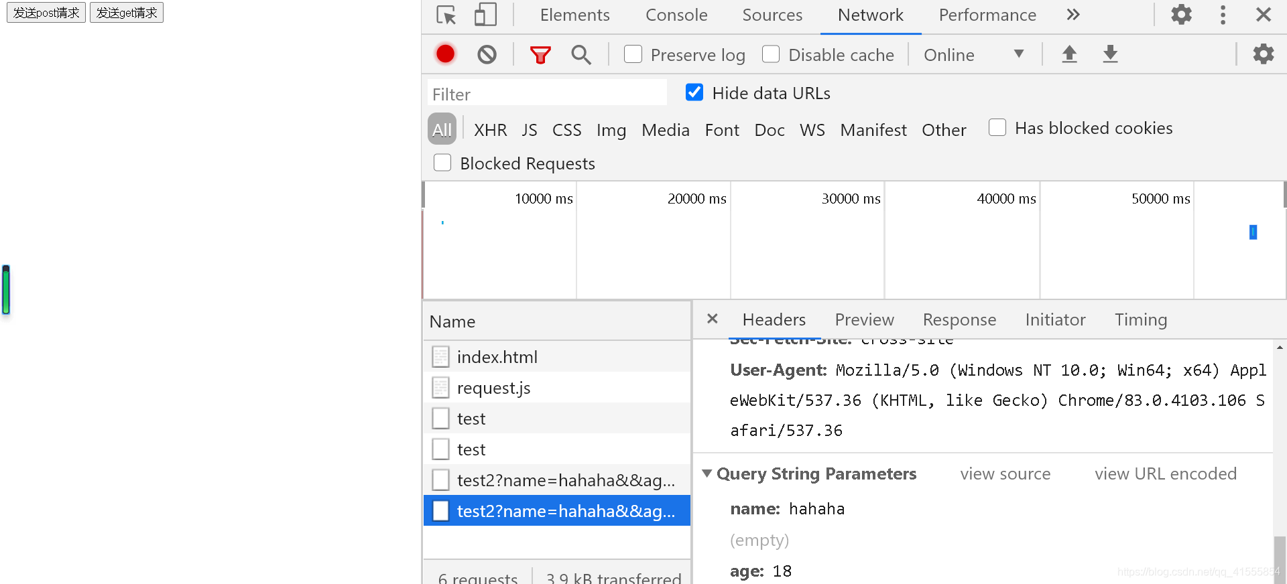This screenshot has height=584, width=1287.
Task: Filter requests by XHR
Action: (491, 130)
